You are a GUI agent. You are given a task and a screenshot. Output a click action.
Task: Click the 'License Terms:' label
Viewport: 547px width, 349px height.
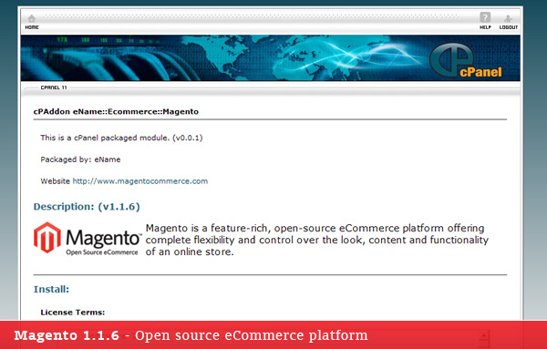[x=73, y=313]
